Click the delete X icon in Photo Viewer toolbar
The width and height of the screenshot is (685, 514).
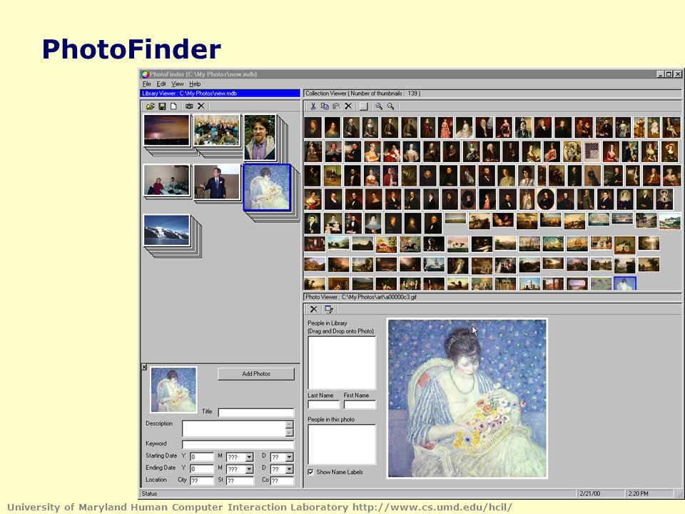tap(314, 309)
